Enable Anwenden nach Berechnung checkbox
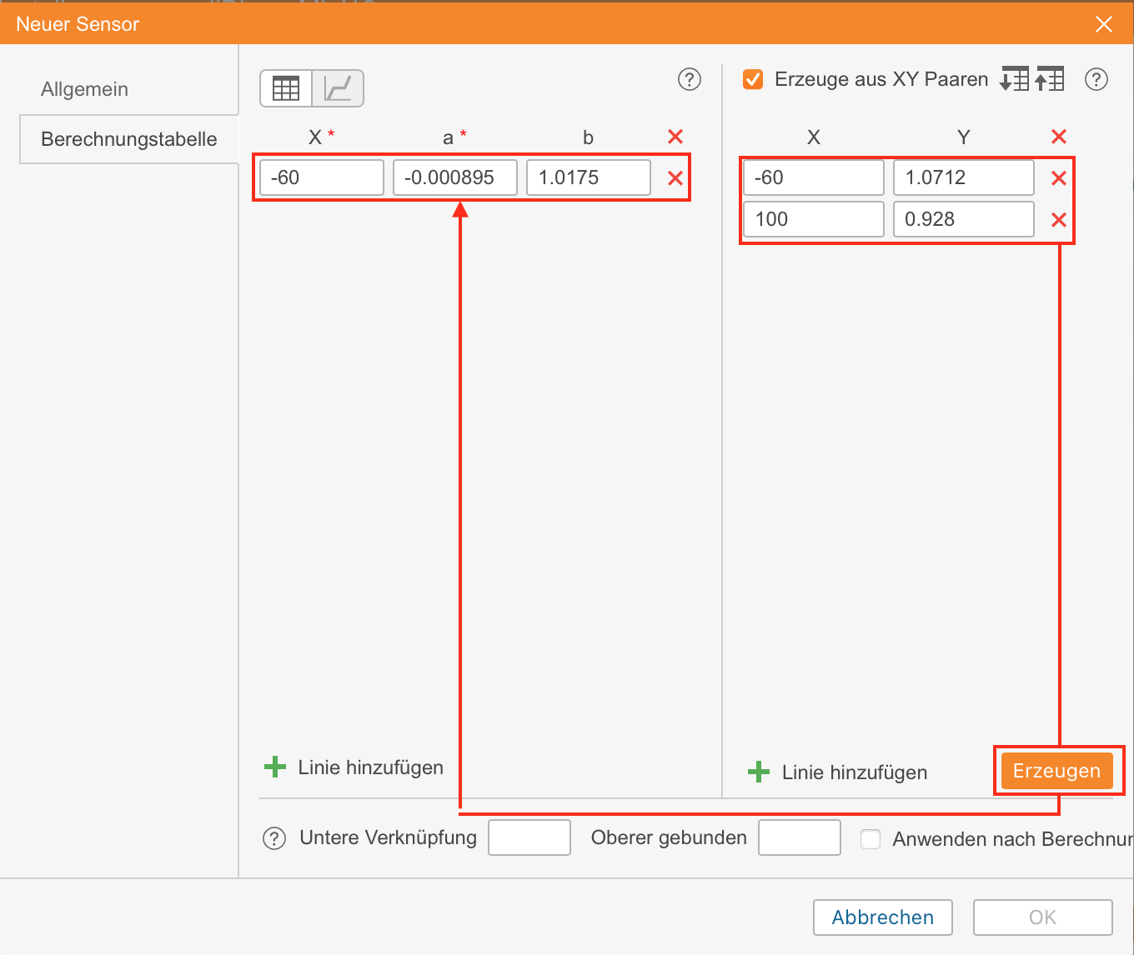 pyautogui.click(x=871, y=838)
